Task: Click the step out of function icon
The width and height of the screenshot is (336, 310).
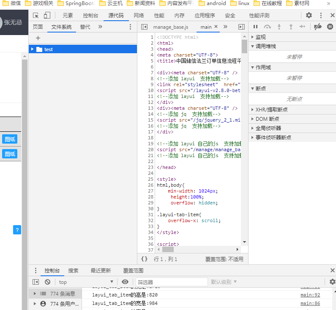Action: tap(291, 27)
